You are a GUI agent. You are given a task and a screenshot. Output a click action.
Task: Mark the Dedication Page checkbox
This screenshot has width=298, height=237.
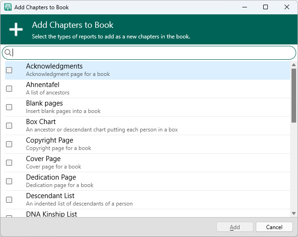9,181
